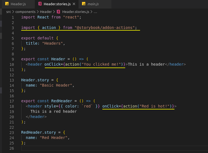This screenshot has height=153, width=208.
Task: Place cursor on empty line 26
Action: (x=115, y=148)
